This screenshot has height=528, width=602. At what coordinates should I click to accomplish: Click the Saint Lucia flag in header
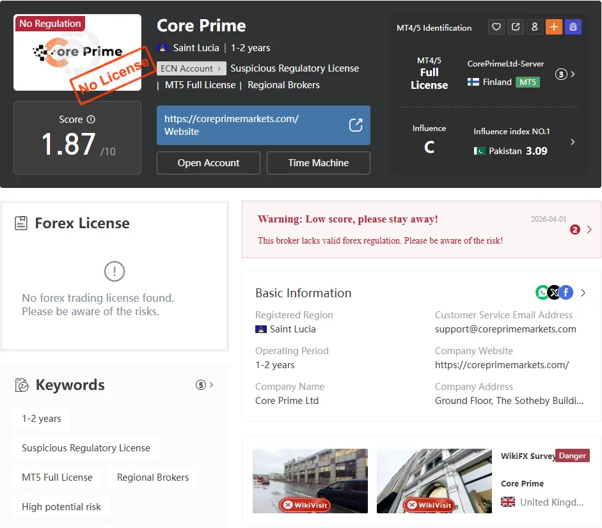162,48
